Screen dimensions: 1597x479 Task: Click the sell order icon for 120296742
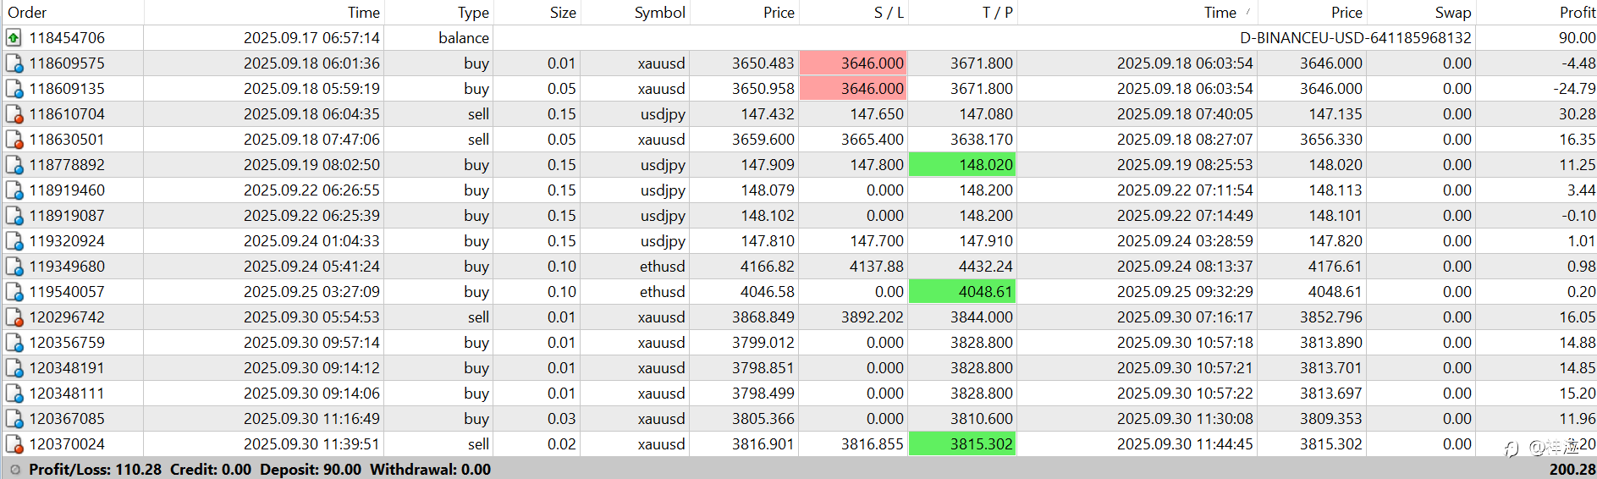click(14, 317)
